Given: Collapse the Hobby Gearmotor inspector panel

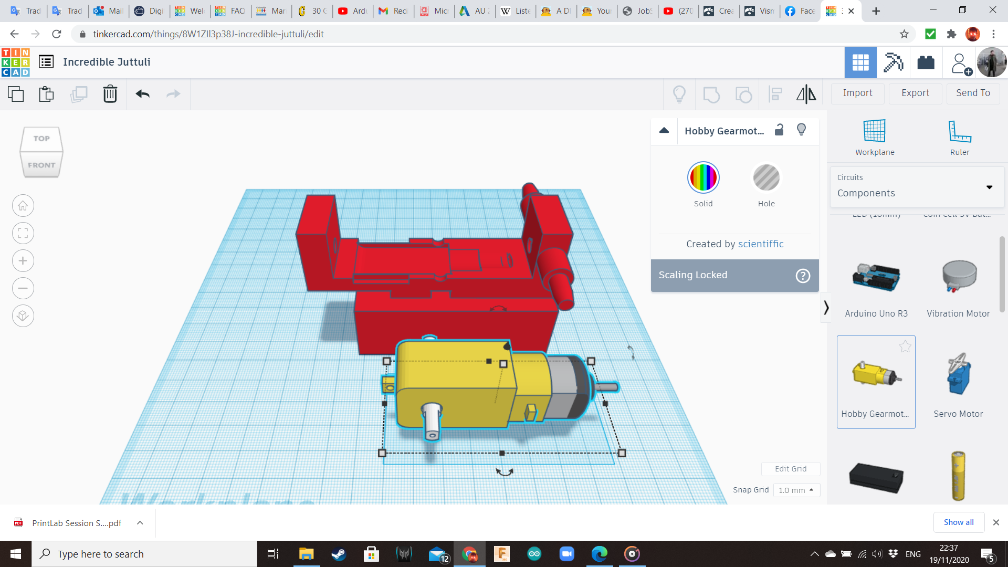Looking at the screenshot, I should [x=664, y=130].
